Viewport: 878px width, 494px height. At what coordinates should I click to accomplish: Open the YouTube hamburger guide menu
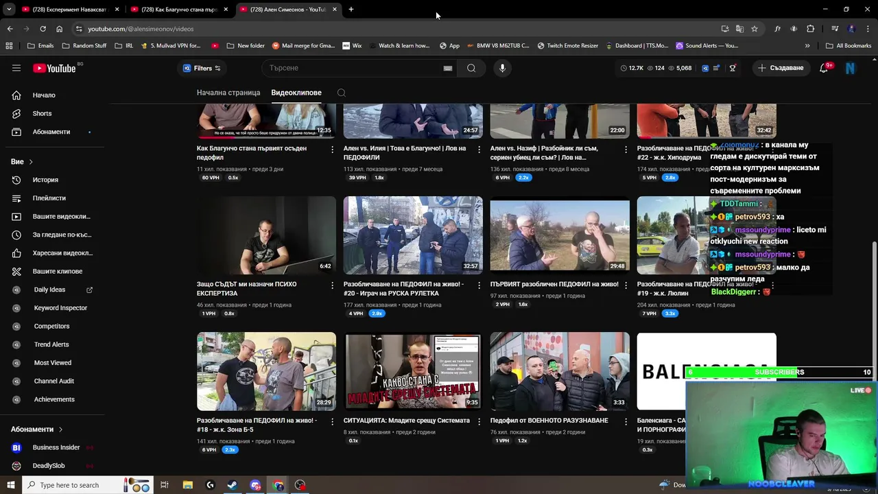click(x=16, y=68)
